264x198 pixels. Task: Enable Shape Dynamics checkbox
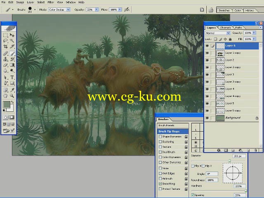(160, 137)
